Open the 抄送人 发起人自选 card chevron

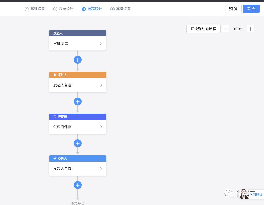101,169
